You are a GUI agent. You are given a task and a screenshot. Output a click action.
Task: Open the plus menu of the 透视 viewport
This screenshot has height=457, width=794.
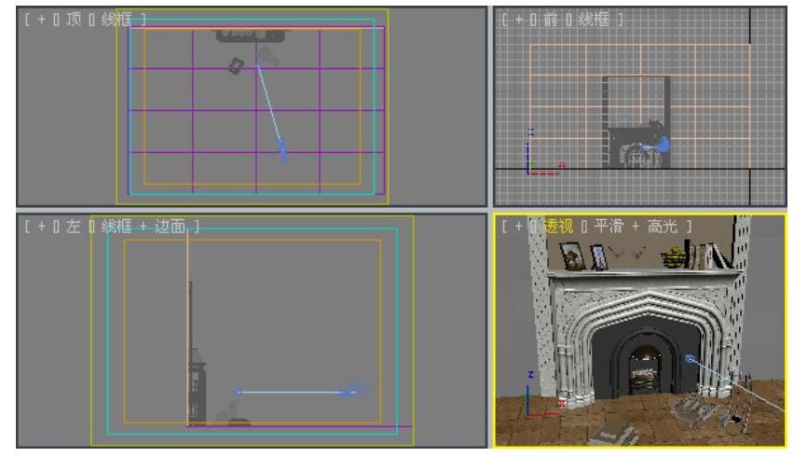519,226
